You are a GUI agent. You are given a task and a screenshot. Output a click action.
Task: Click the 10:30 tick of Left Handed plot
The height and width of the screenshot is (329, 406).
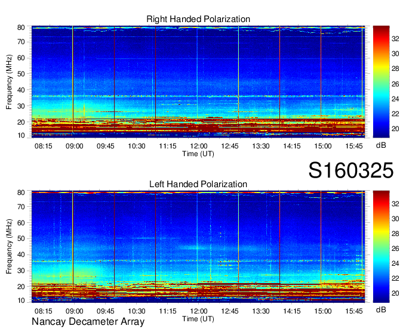137,311
